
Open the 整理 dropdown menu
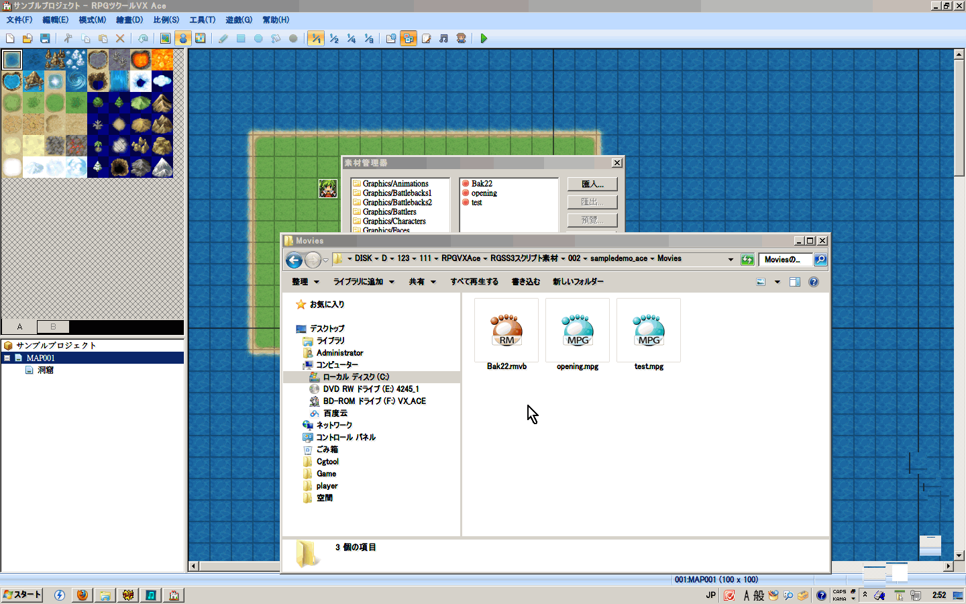click(x=306, y=282)
